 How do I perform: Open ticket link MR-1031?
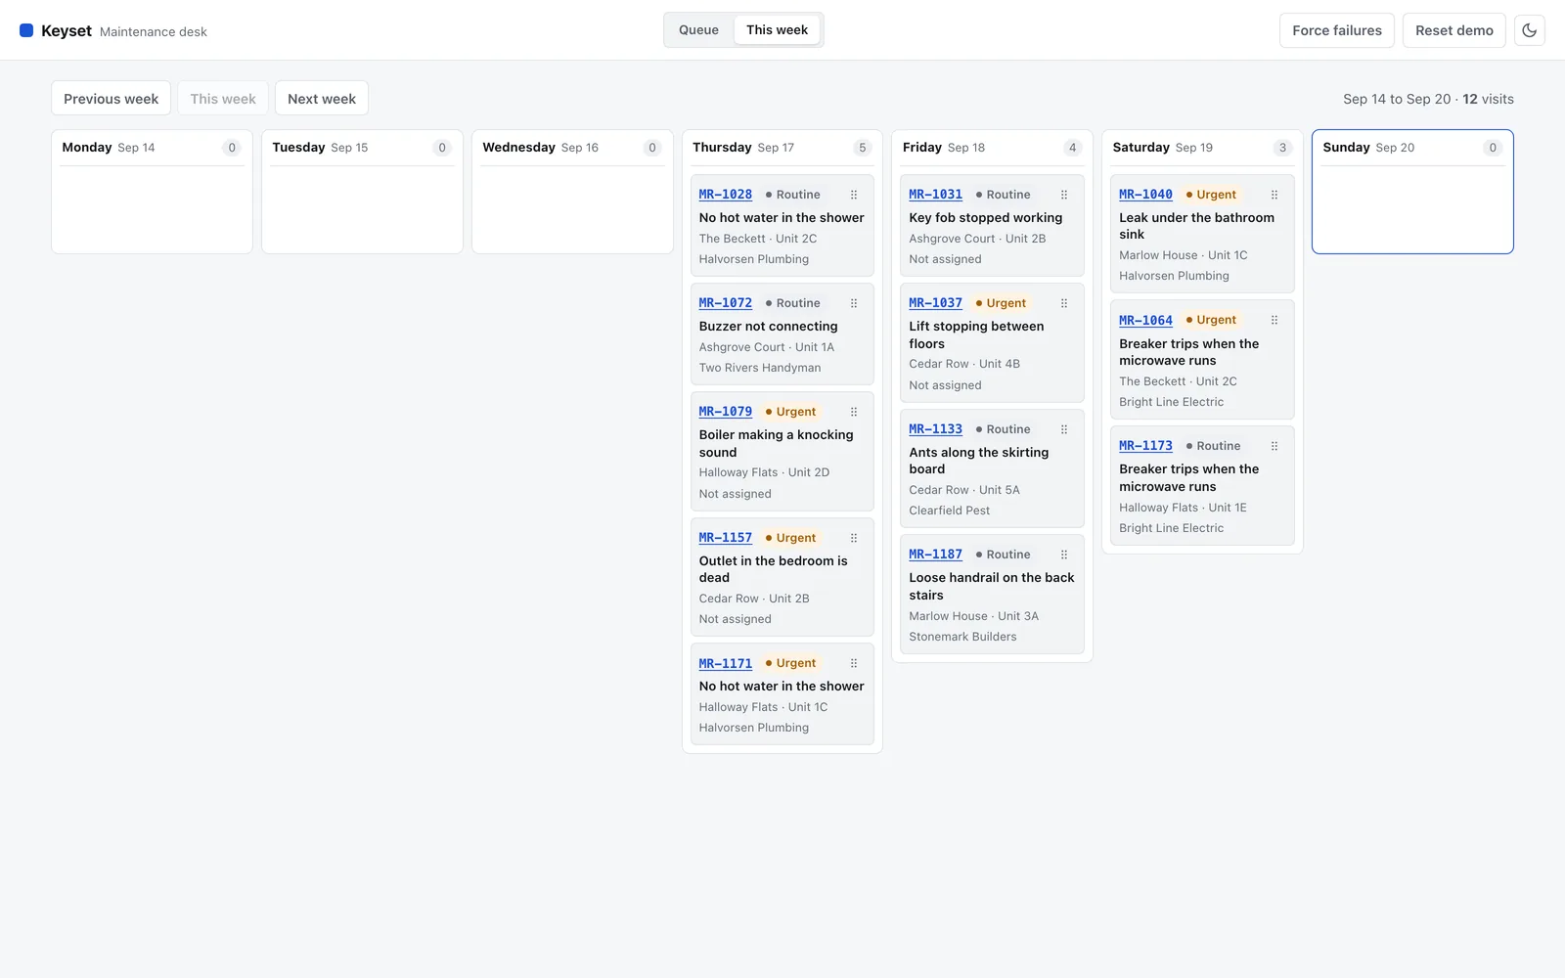pyautogui.click(x=936, y=195)
